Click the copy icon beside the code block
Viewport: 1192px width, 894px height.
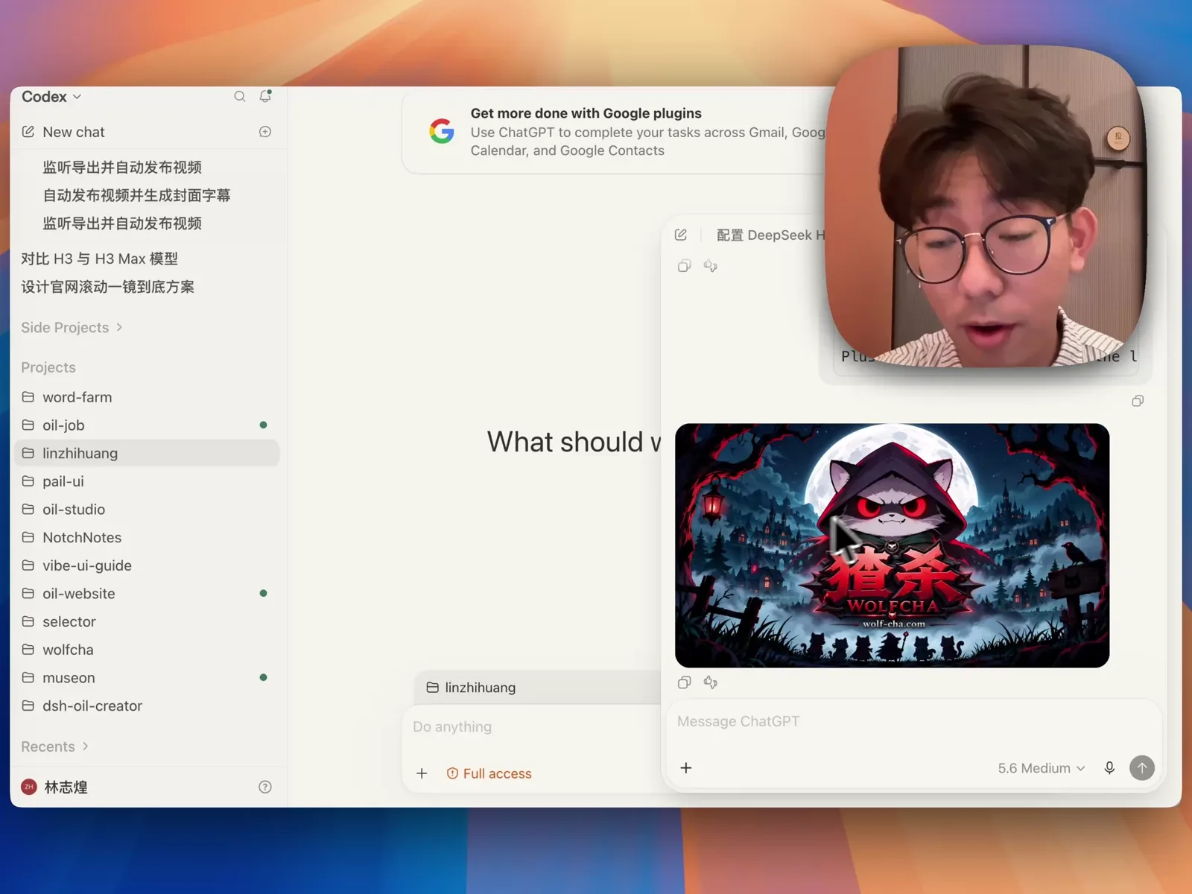coord(1138,401)
